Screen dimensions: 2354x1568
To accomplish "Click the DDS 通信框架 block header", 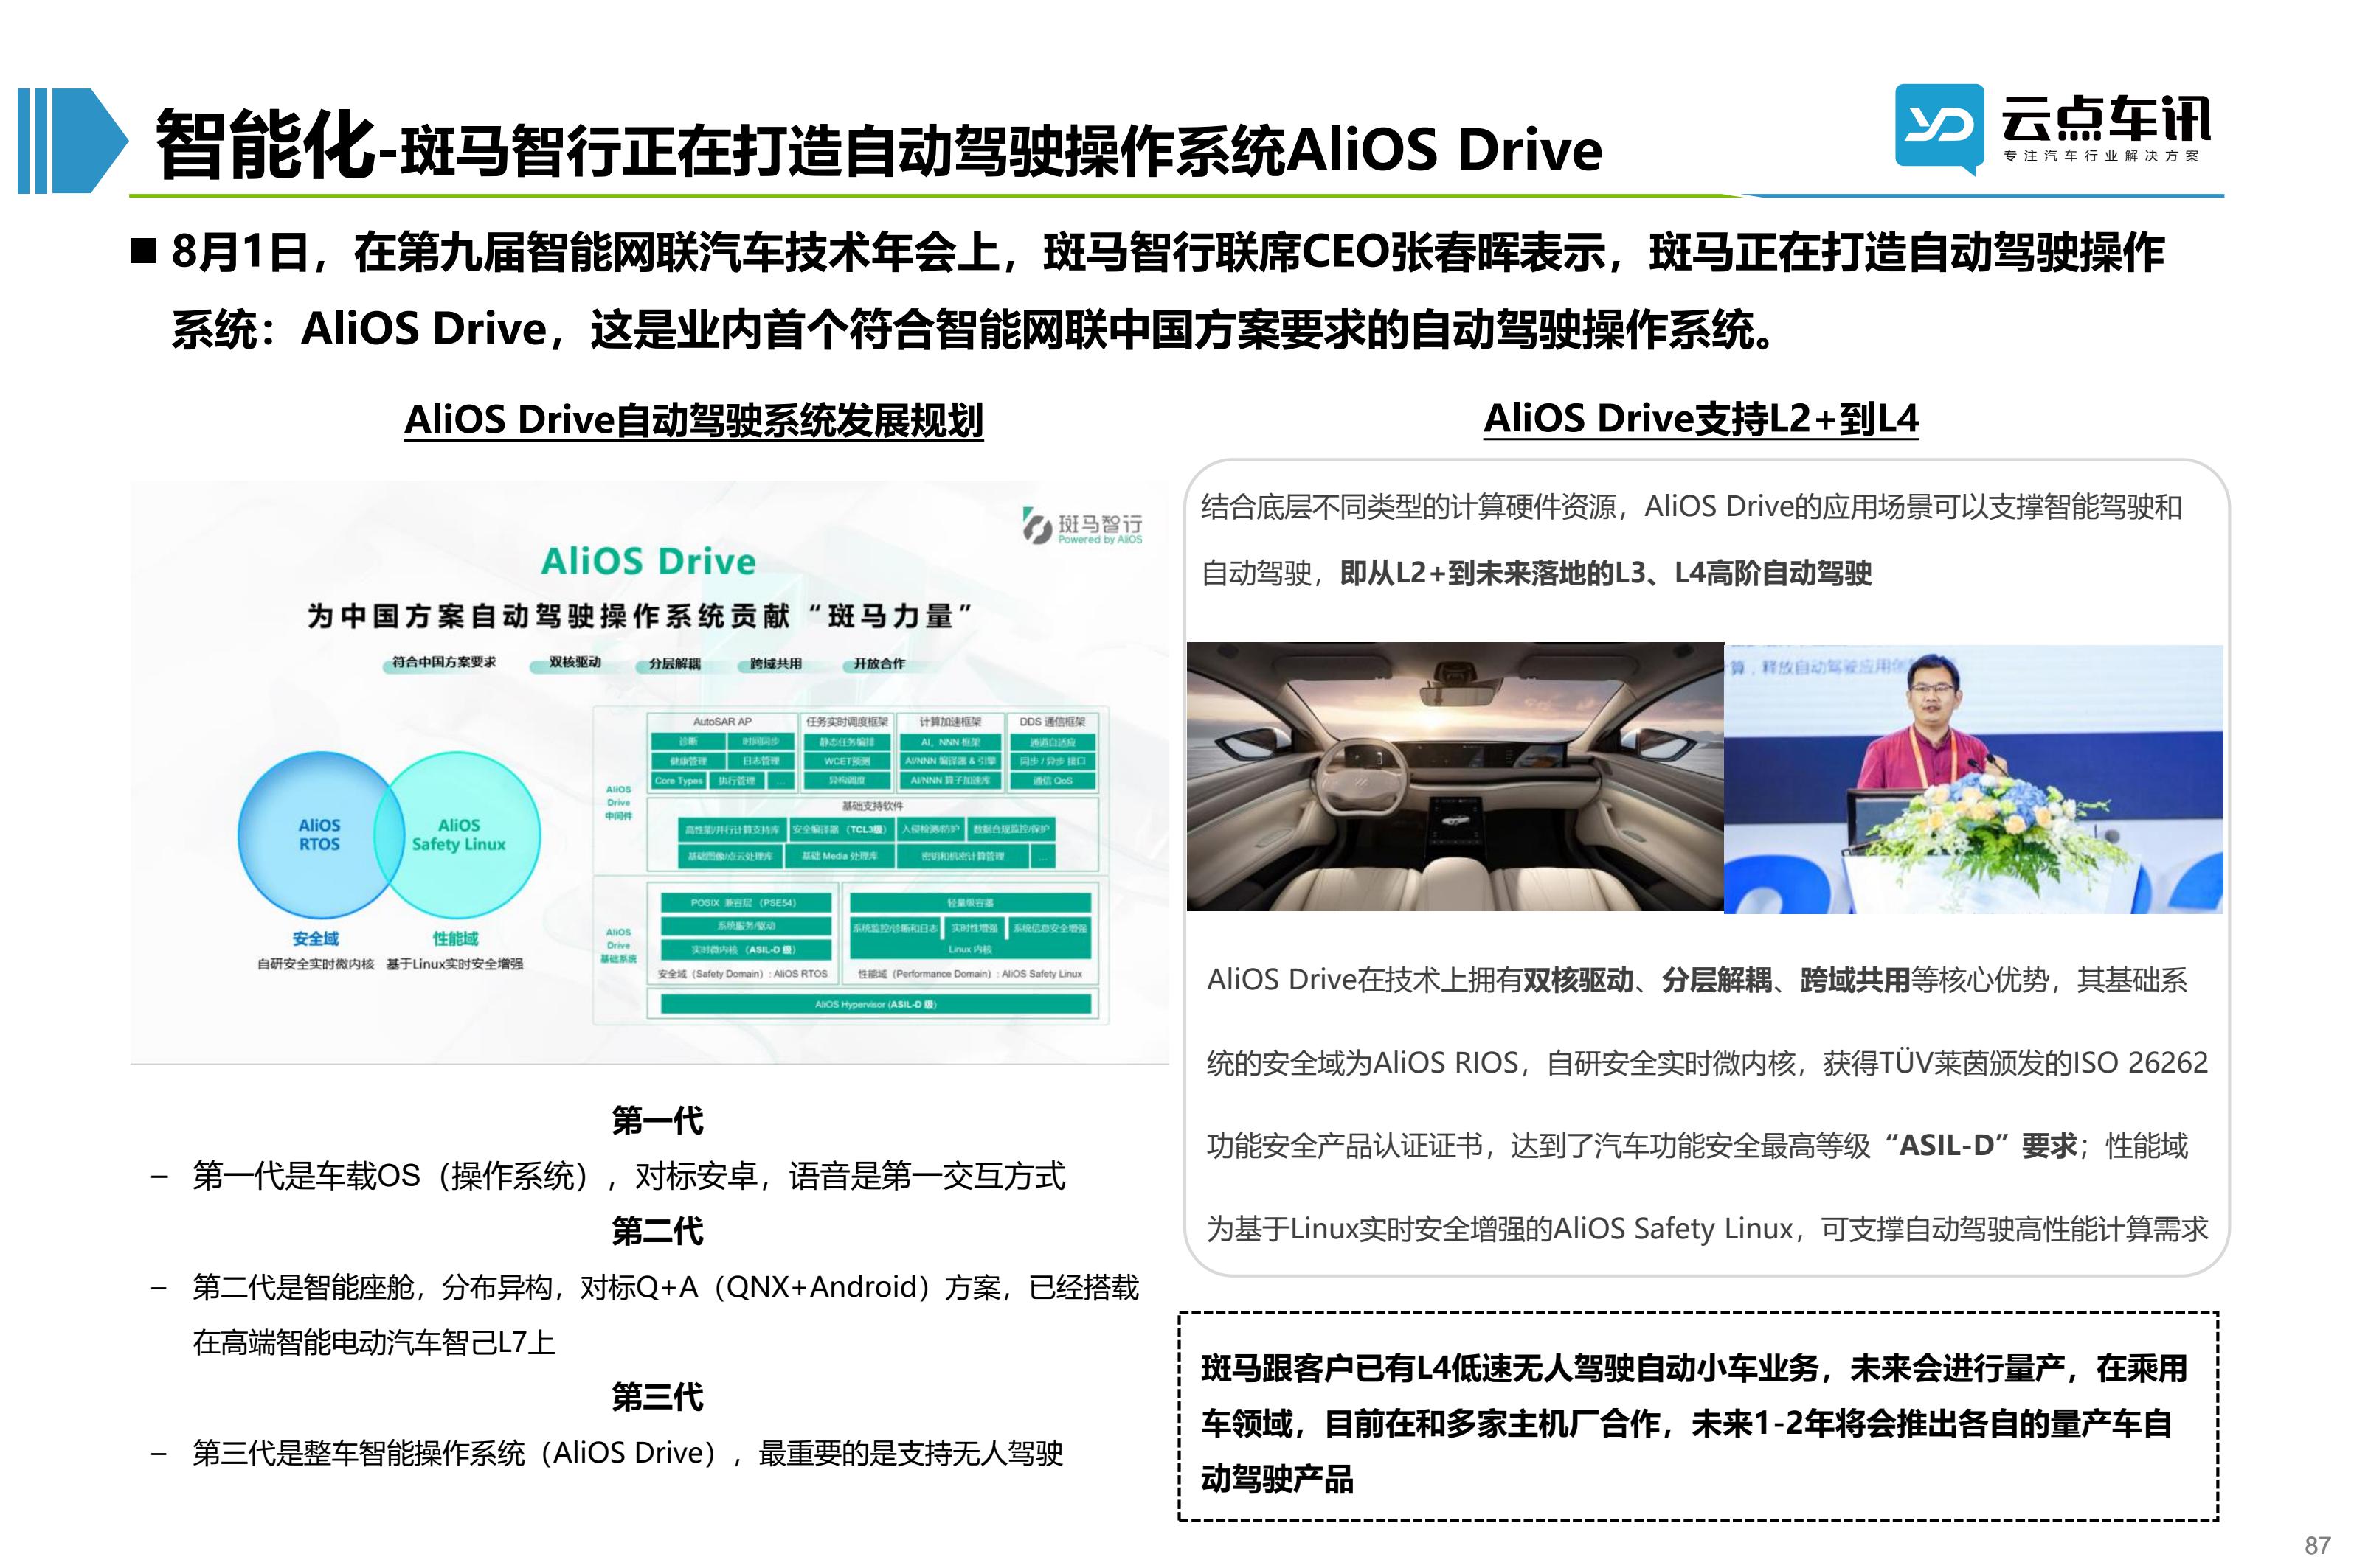I will (1051, 721).
